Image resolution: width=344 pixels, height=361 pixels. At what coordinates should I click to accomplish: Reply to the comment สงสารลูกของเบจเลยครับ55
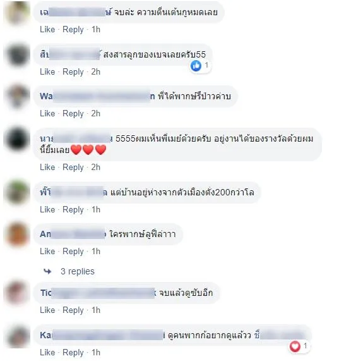(x=73, y=72)
